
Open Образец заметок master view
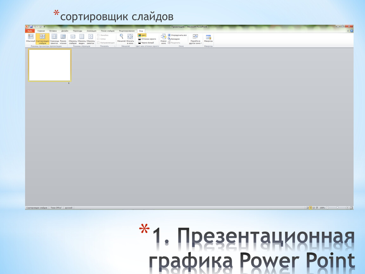90,39
